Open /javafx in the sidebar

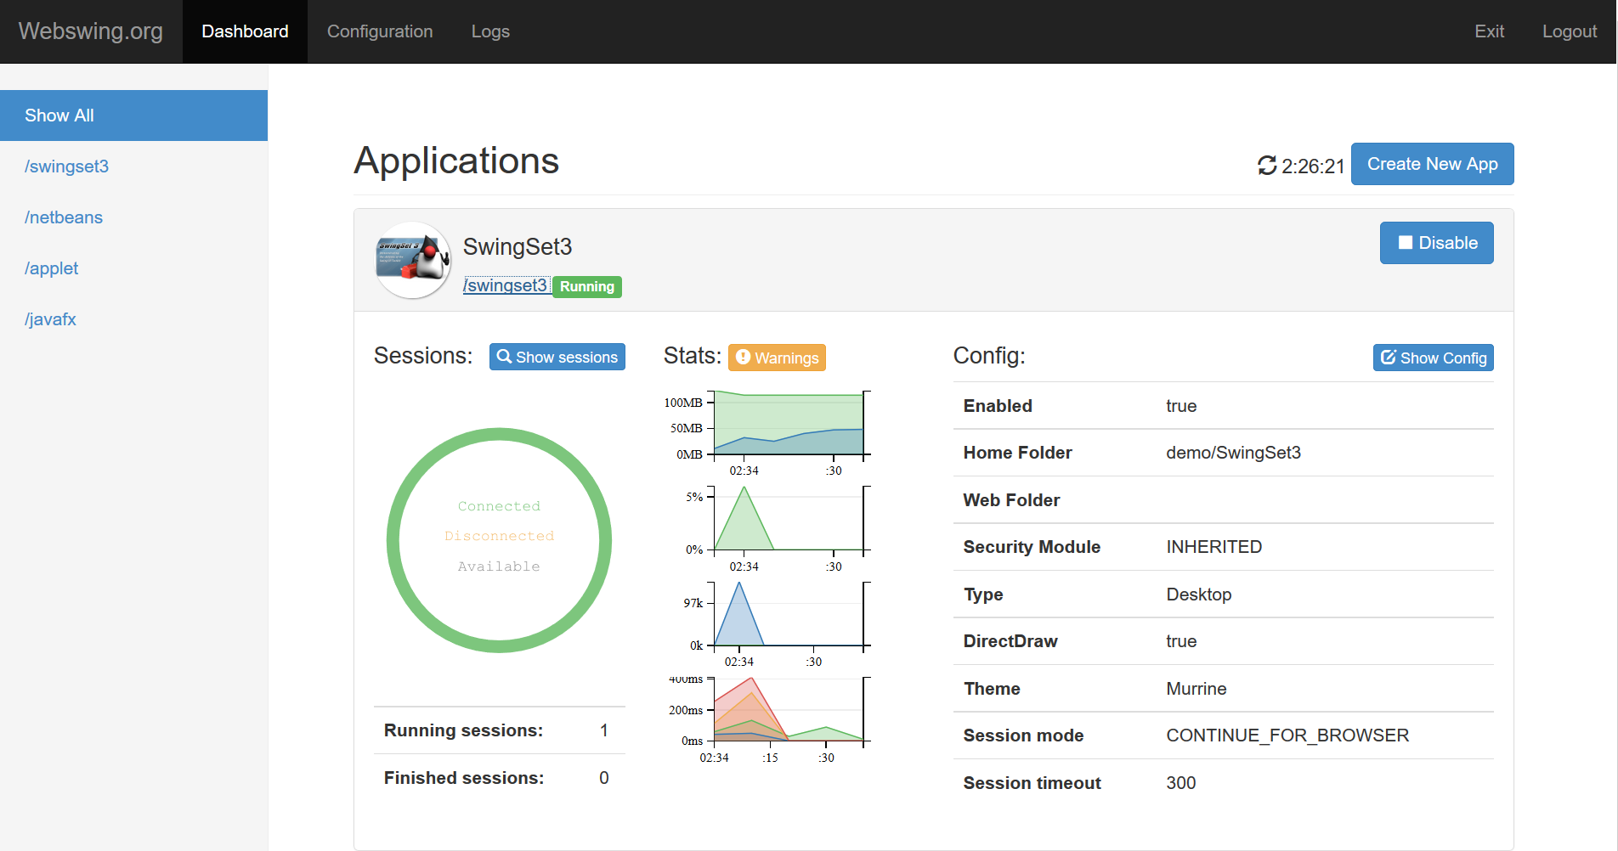(133, 319)
